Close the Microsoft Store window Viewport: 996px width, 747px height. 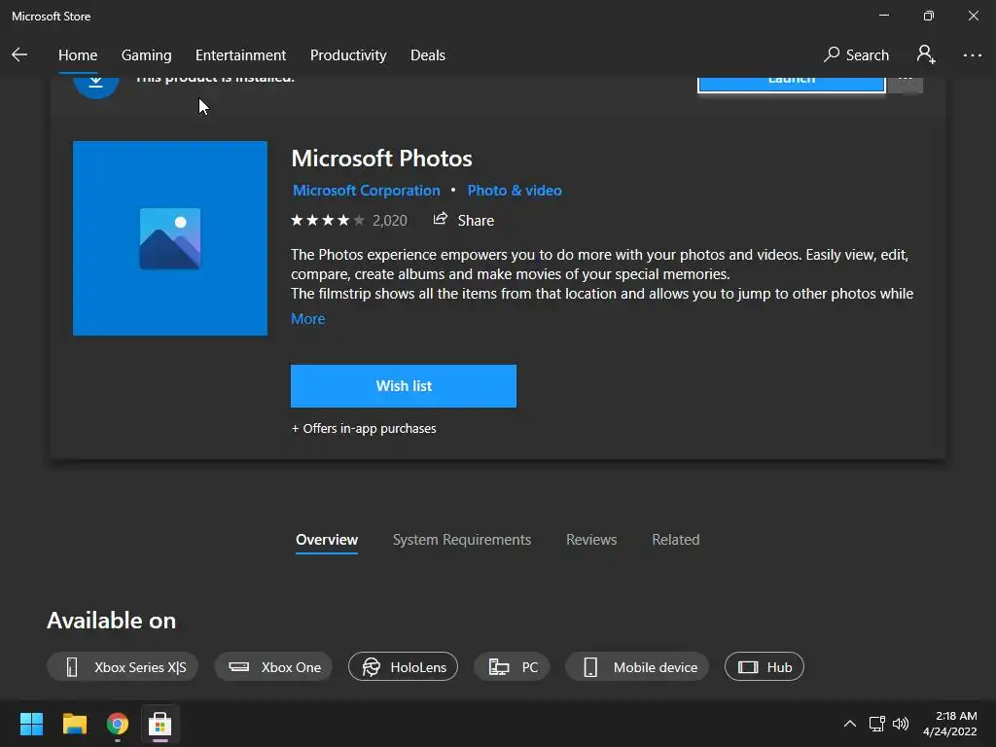point(973,16)
